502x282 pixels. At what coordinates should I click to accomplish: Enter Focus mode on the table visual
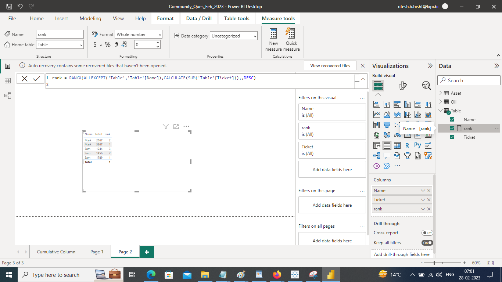[x=176, y=126]
